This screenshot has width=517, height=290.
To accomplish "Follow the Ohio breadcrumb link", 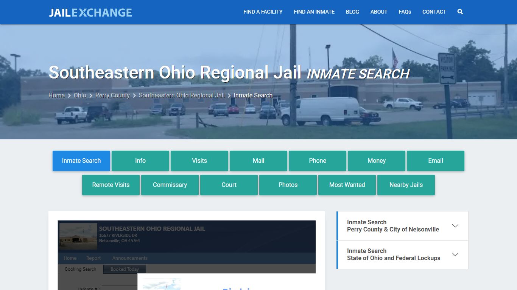I will click(80, 95).
